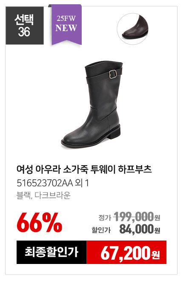Image resolution: width=183 pixels, height=281 pixels.
Task: Click the black 최종할인가 label
Action: (51, 252)
